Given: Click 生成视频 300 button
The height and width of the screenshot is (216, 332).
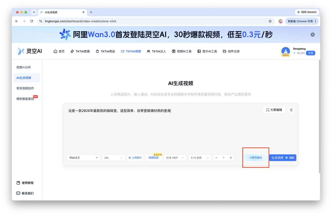Looking at the screenshot, I should [x=283, y=158].
